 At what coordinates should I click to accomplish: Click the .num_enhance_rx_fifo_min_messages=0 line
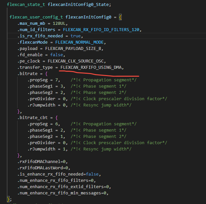pyautogui.click(x=63, y=193)
